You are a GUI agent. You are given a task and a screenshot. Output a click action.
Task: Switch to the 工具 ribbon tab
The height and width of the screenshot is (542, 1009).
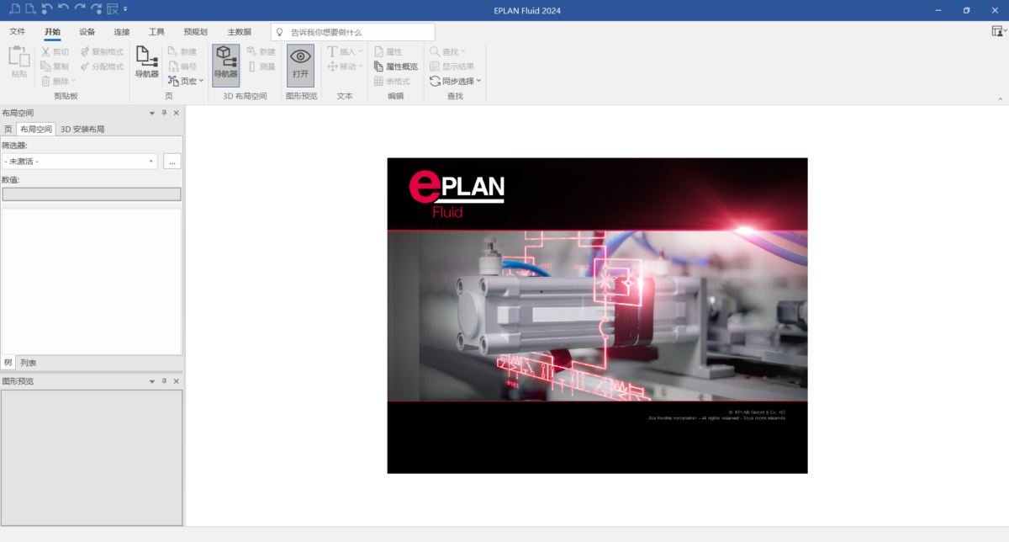coord(156,32)
